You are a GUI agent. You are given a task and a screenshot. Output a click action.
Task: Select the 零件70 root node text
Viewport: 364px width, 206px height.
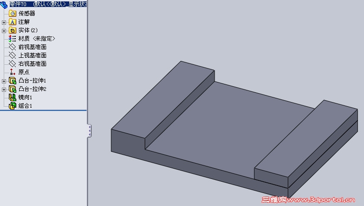click(x=48, y=4)
